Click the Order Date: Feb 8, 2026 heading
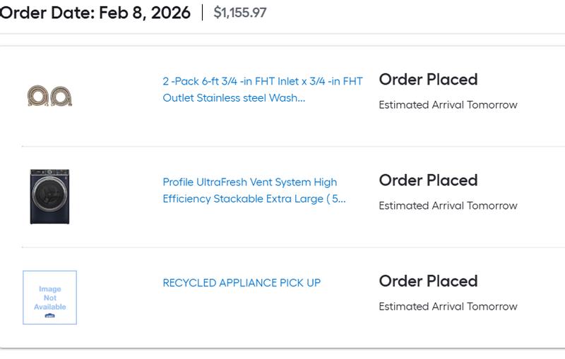This screenshot has height=359, width=565. tap(95, 13)
